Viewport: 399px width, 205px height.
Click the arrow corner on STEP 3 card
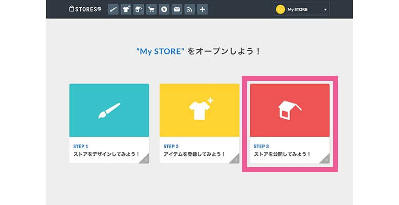(x=326, y=160)
